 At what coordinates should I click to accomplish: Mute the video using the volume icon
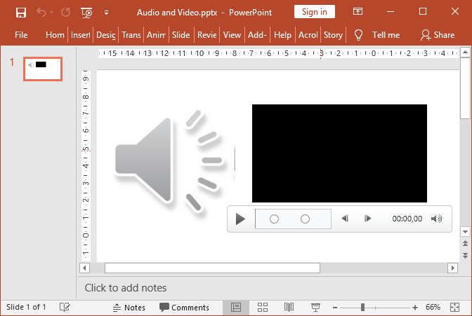[x=436, y=219]
